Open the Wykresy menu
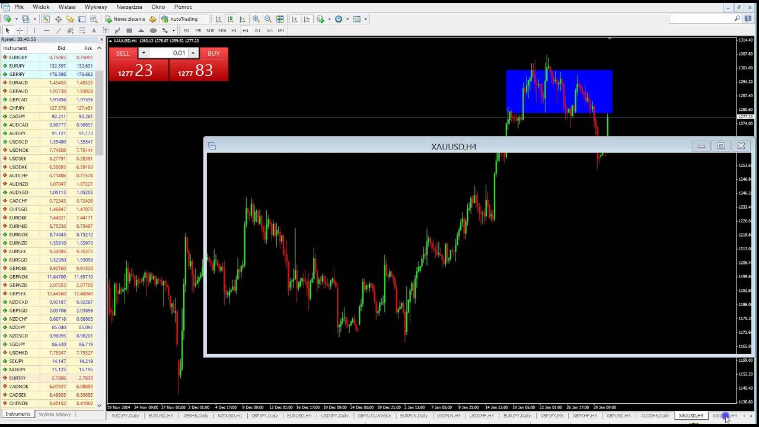Image resolution: width=759 pixels, height=427 pixels. point(95,7)
